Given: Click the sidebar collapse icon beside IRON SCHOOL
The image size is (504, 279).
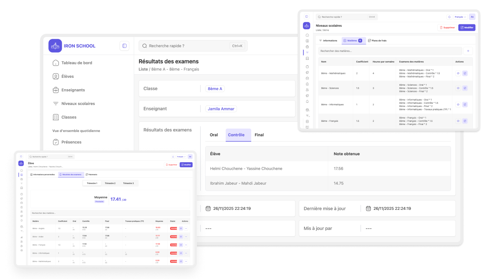Looking at the screenshot, I should (124, 46).
